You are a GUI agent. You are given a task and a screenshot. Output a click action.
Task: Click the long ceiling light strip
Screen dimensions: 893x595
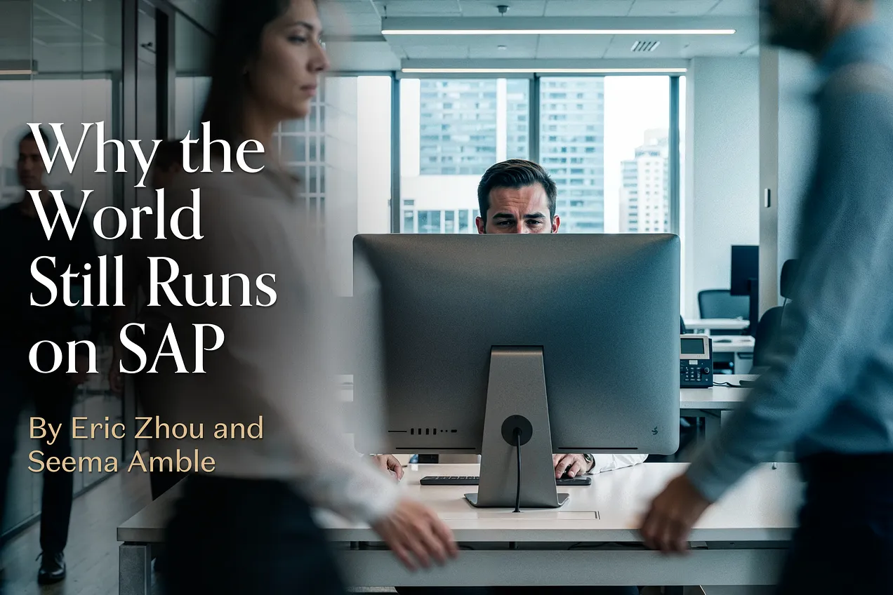pos(558,32)
